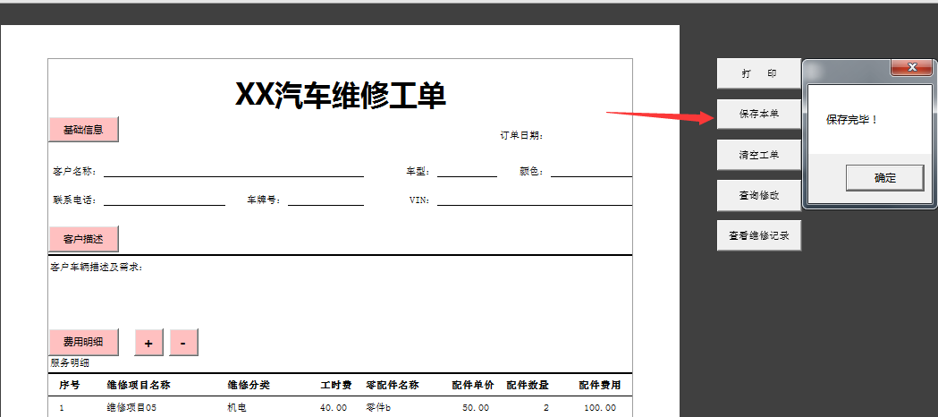Select the 机电 category cell
This screenshot has width=938, height=417.
point(237,408)
